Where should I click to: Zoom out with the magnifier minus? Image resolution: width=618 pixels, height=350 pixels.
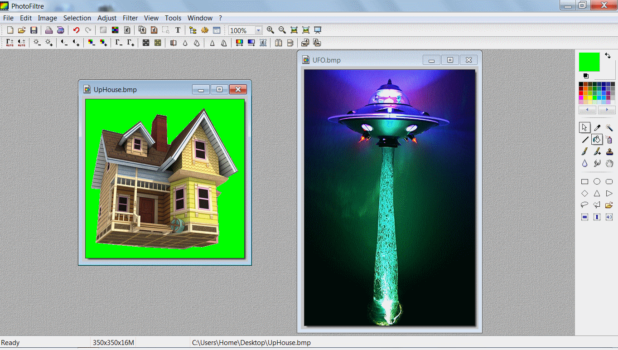[282, 30]
